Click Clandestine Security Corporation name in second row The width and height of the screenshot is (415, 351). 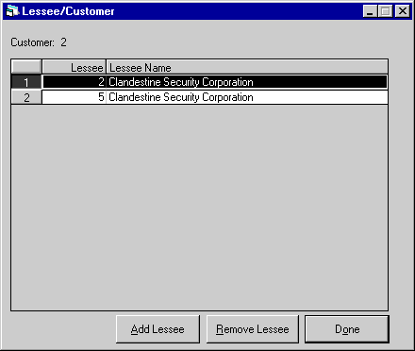181,97
